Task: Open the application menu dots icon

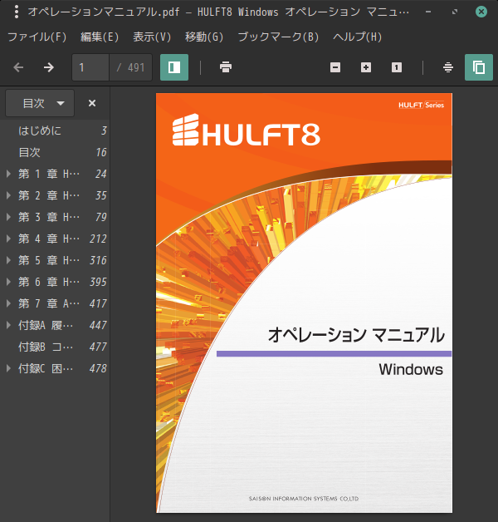Action: 17,12
